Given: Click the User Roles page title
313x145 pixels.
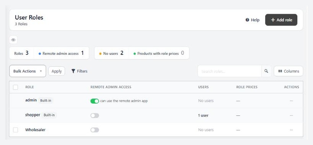Looking at the screenshot, I should click(x=29, y=17).
